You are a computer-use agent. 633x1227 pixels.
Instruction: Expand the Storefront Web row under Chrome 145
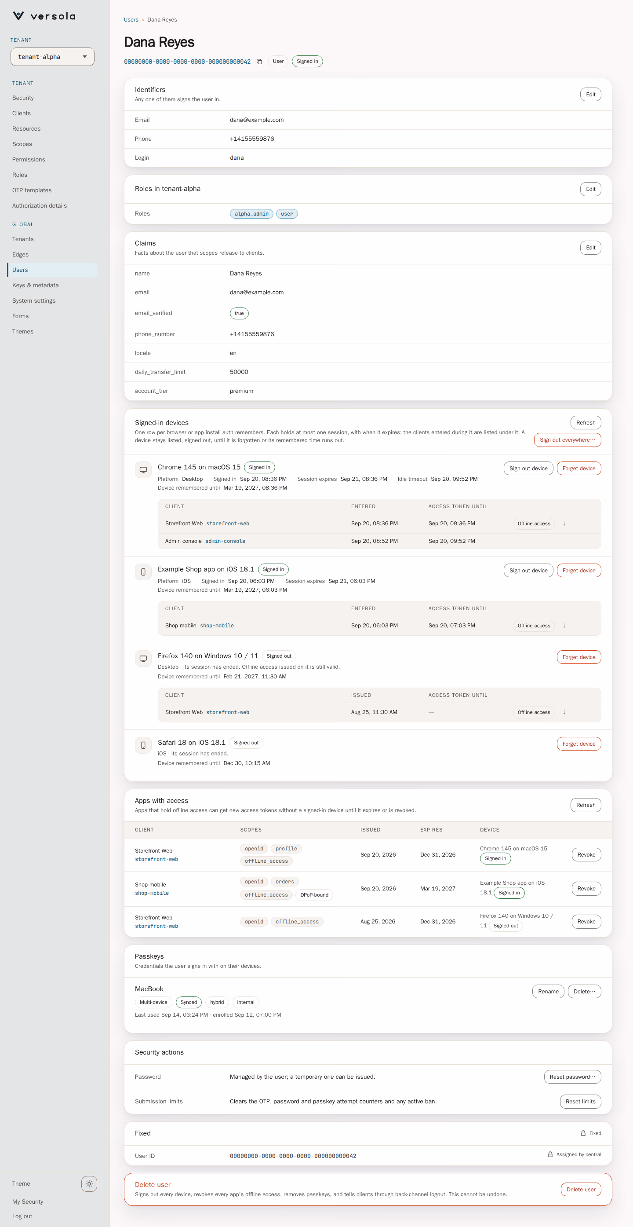tap(564, 524)
